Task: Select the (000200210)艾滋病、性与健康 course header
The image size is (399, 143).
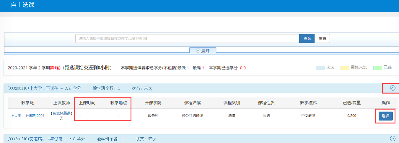Action: coord(46,139)
